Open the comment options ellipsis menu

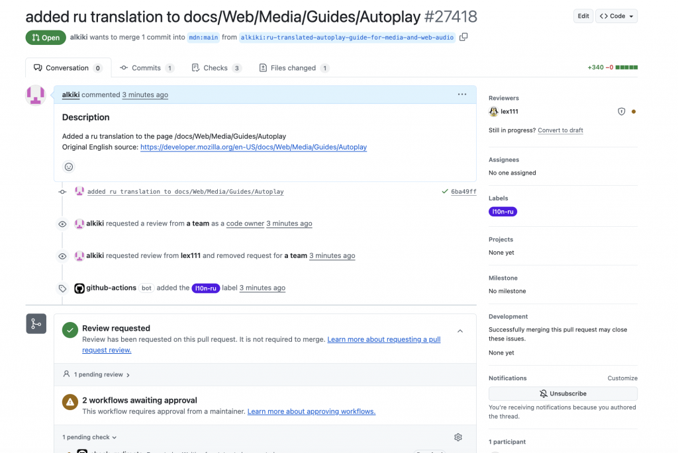[x=462, y=95]
